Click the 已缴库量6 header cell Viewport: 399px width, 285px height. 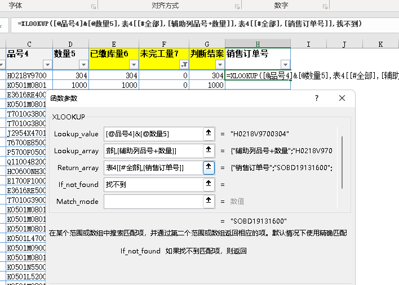(114, 59)
